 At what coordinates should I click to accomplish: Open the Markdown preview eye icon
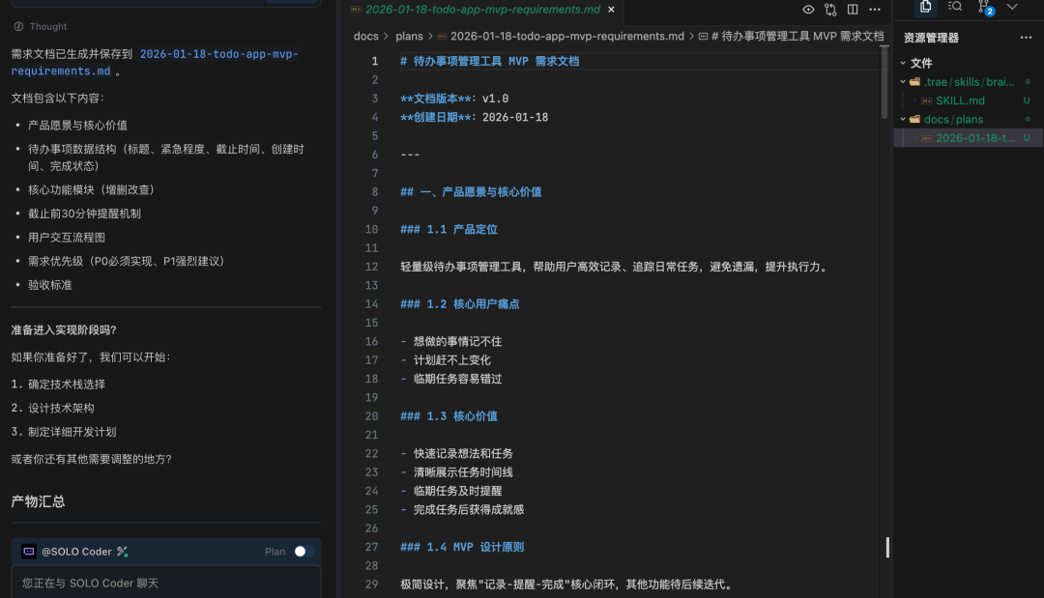(808, 8)
